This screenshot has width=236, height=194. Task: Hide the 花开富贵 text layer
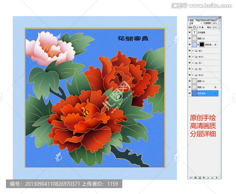[190, 32]
